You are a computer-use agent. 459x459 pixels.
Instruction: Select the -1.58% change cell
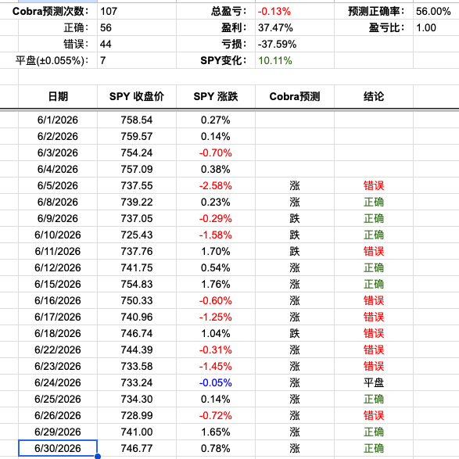click(x=216, y=235)
